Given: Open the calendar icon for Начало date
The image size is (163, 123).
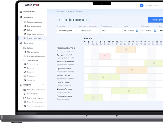Looking at the screenshot, I should click(x=137, y=31).
